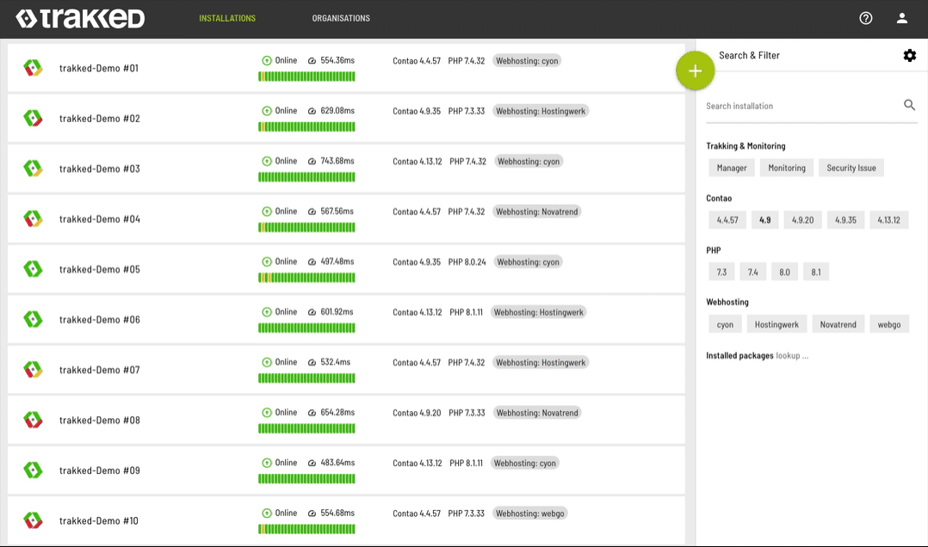Click the uptime history bar of trakked-Demo #03
The image size is (928, 547).
tap(306, 176)
